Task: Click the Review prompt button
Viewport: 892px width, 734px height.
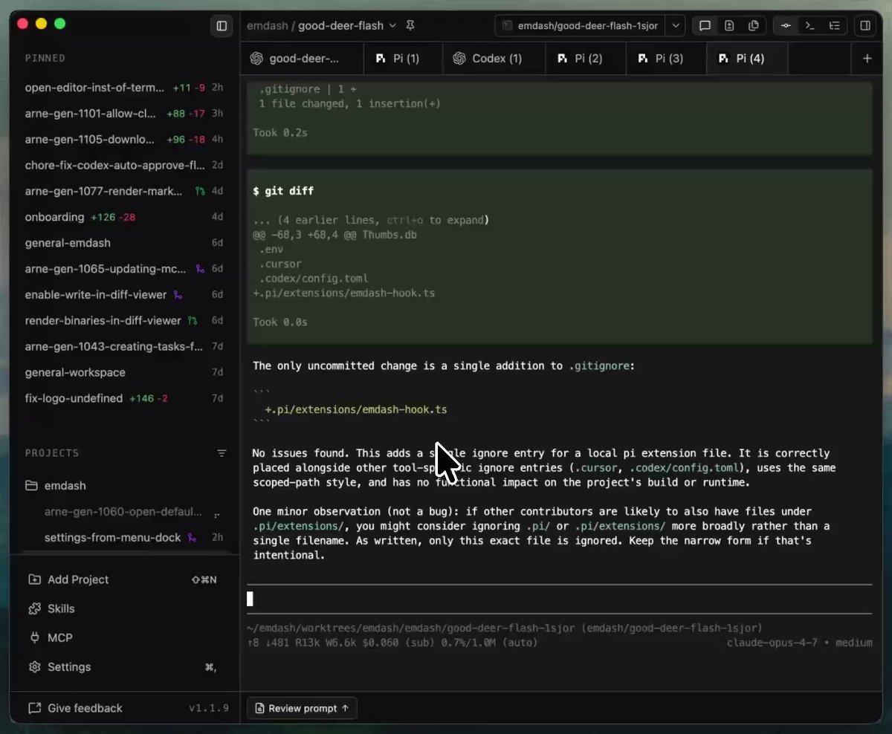Action: [302, 708]
